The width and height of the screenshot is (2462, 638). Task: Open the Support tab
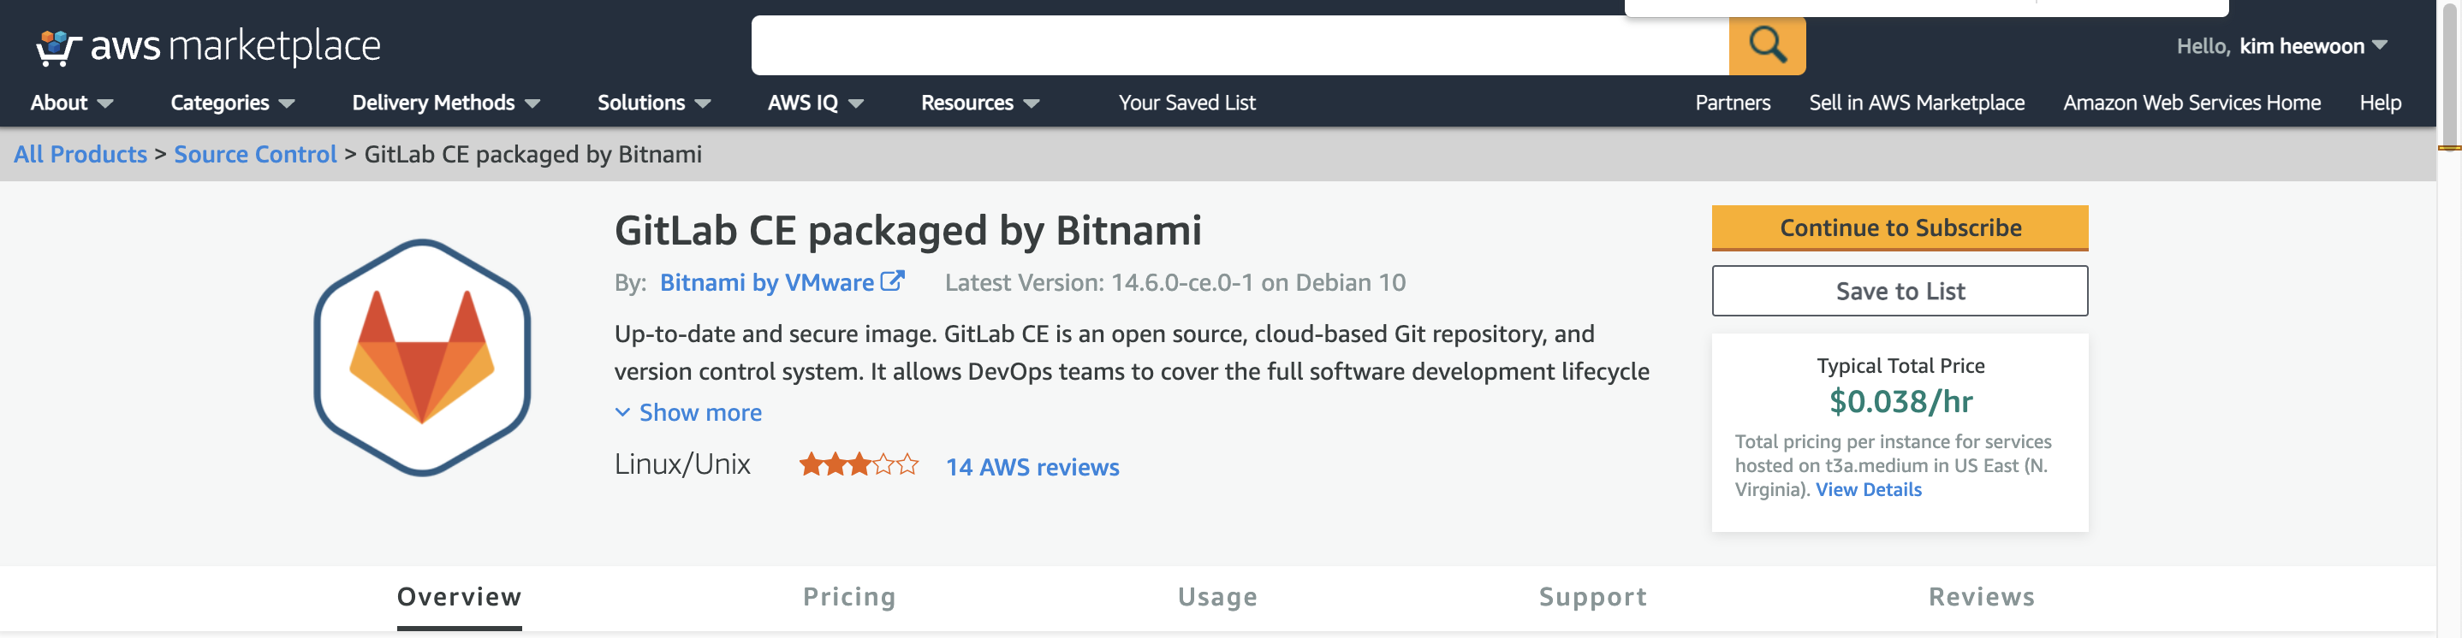1592,597
